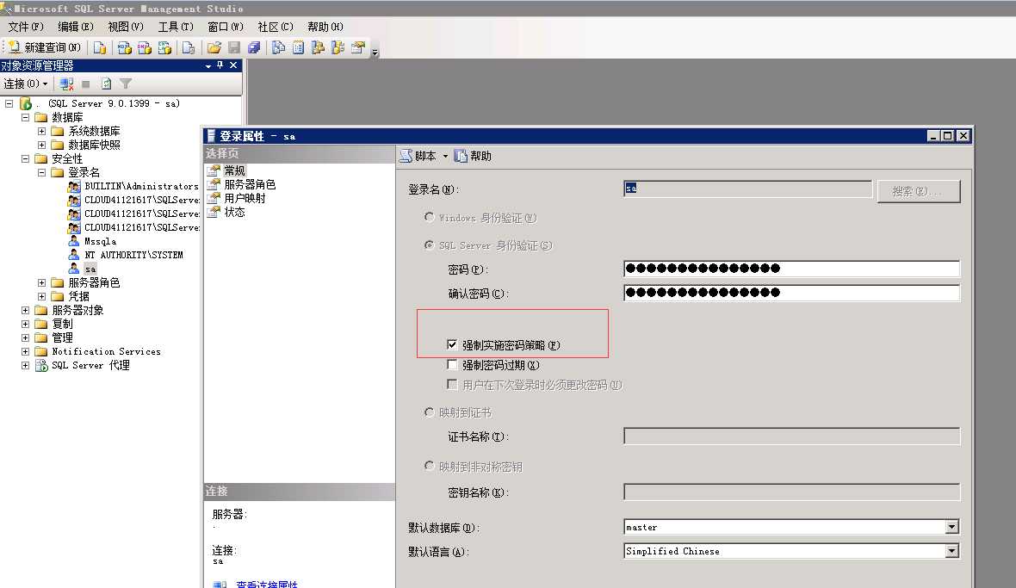Select 映射到非对称密钥 radio button
1016x588 pixels.
pyautogui.click(x=429, y=466)
